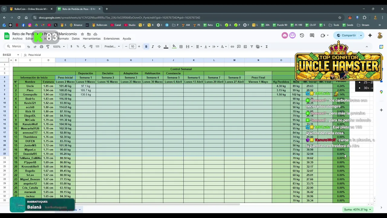View cloud save status icon

tap(95, 34)
